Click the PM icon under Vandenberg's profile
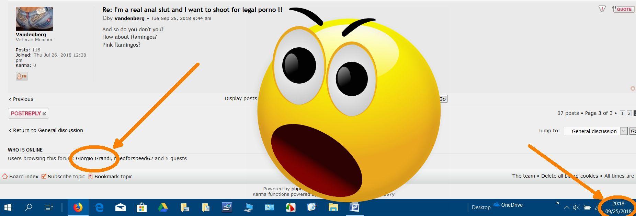Image resolution: width=636 pixels, height=216 pixels. click(22, 76)
